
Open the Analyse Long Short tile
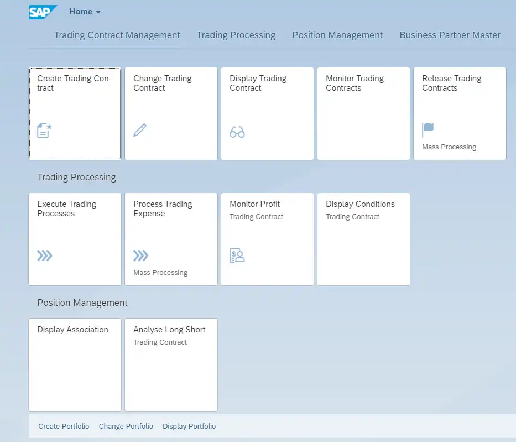pos(171,365)
